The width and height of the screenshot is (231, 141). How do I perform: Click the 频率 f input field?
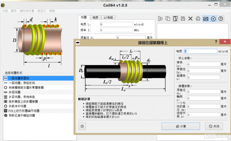click(116, 30)
